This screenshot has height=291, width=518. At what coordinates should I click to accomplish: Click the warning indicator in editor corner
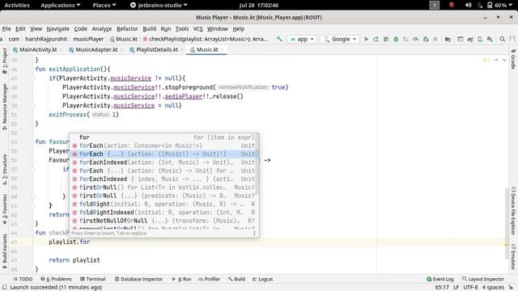pyautogui.click(x=486, y=60)
